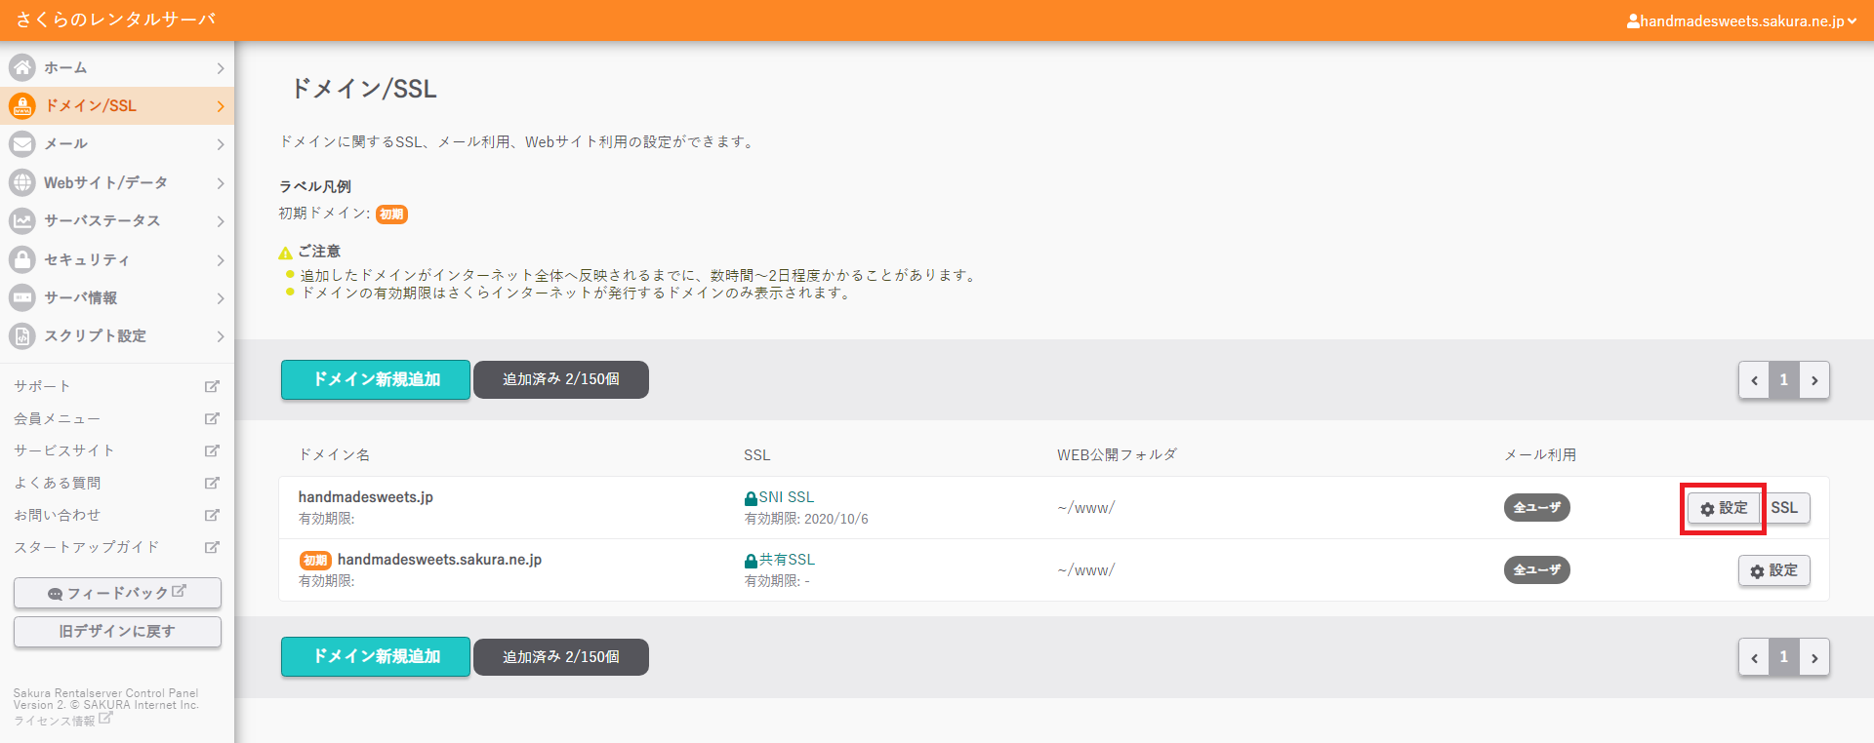Click 設定 button for handmadesweets.jp
Image resolution: width=1874 pixels, height=743 pixels.
[1724, 508]
